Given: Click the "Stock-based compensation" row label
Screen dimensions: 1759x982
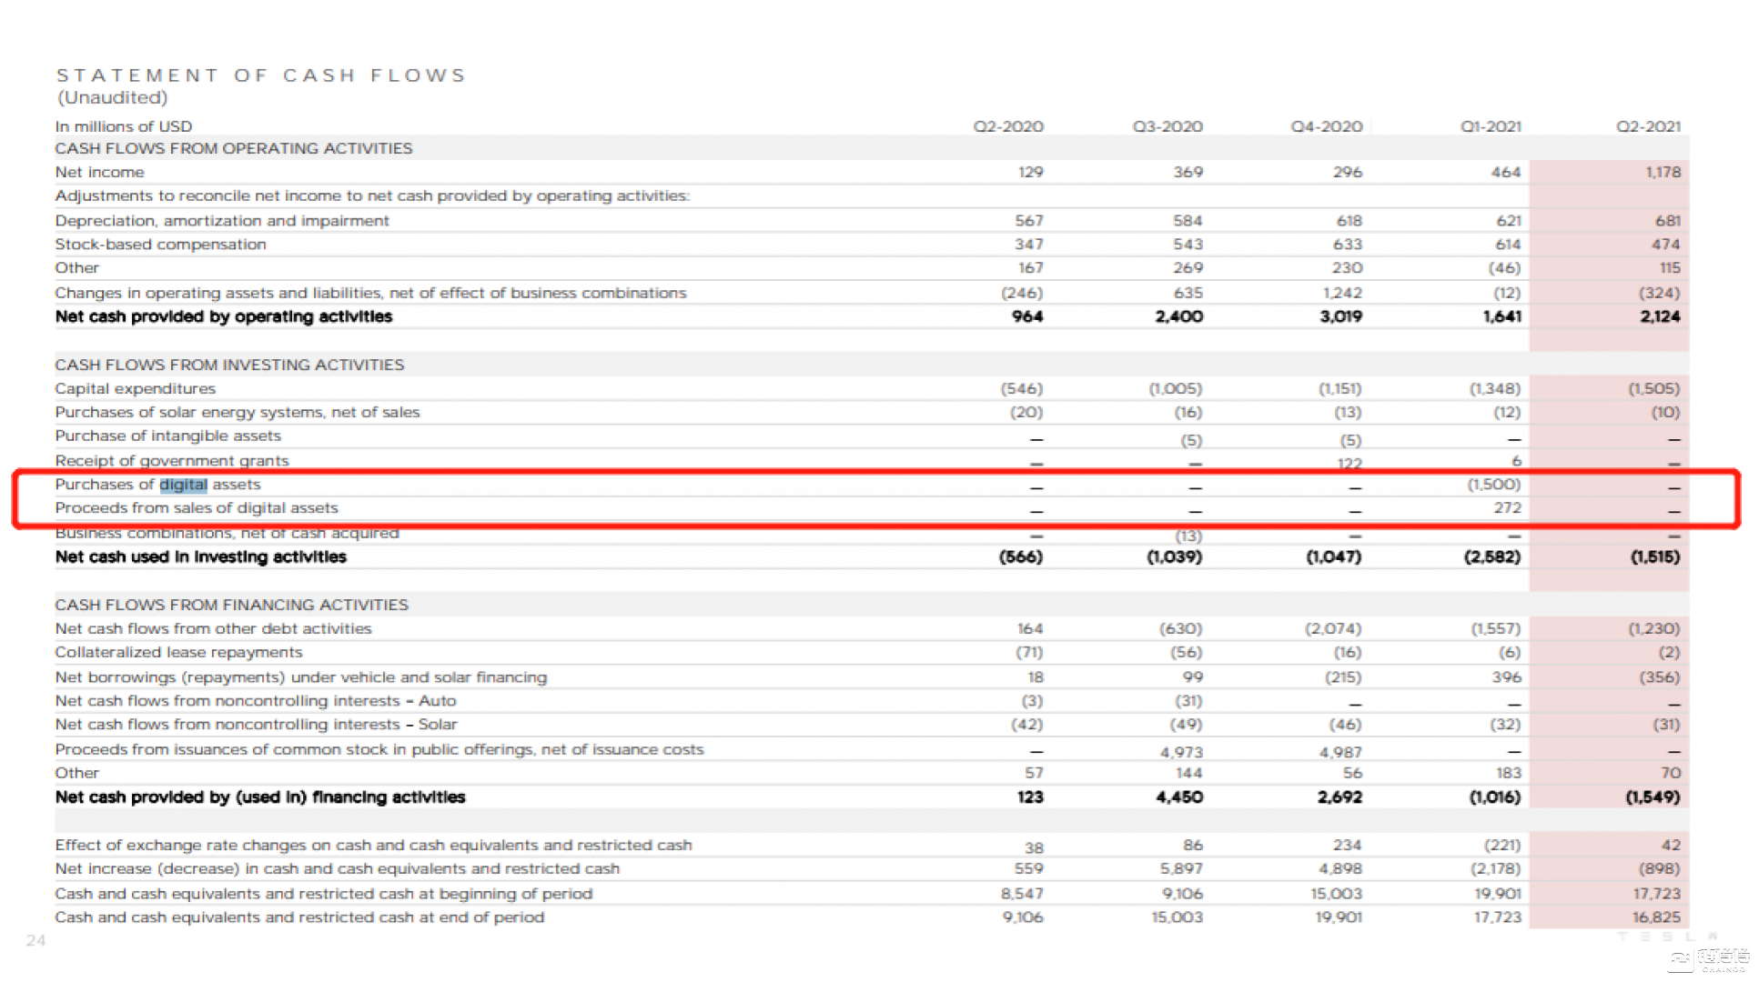Looking at the screenshot, I should [160, 245].
